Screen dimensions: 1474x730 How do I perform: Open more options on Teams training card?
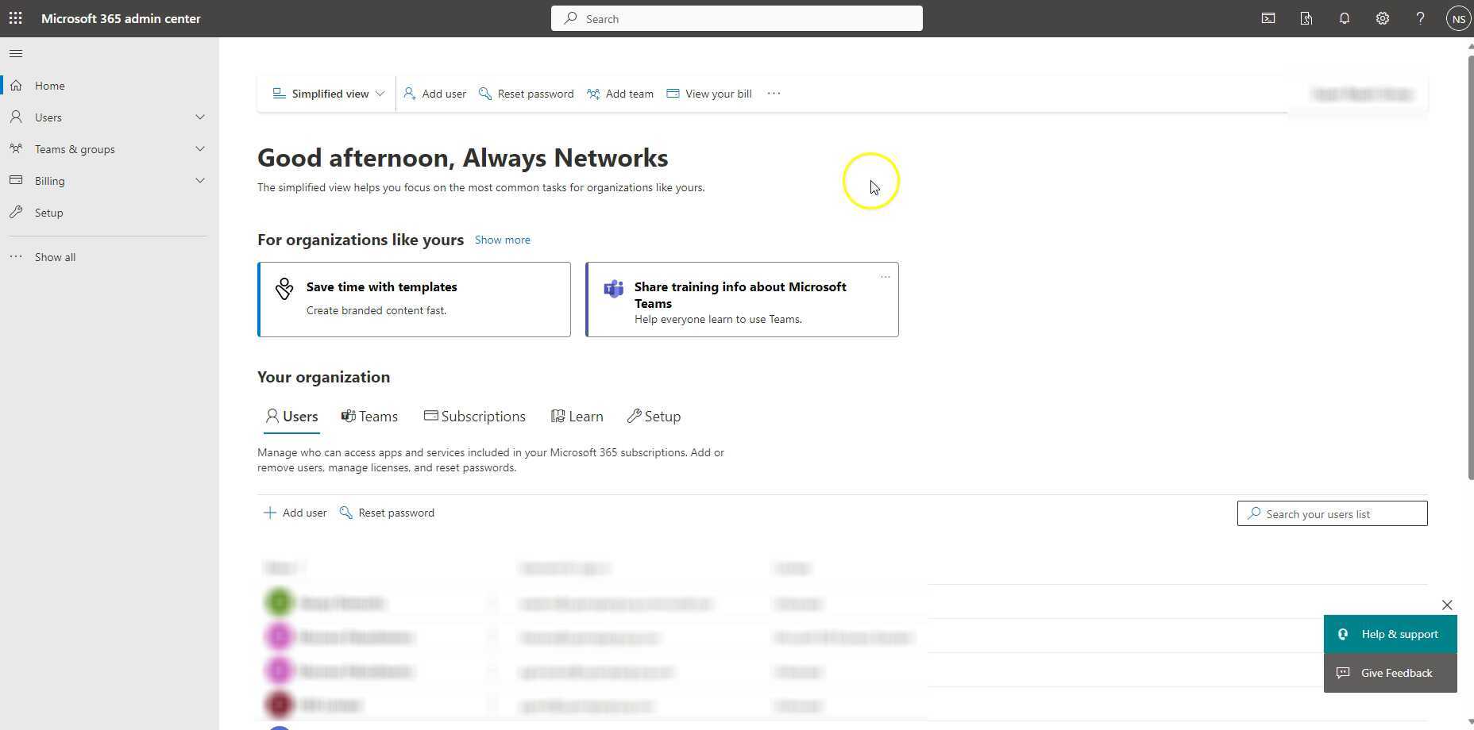885,277
